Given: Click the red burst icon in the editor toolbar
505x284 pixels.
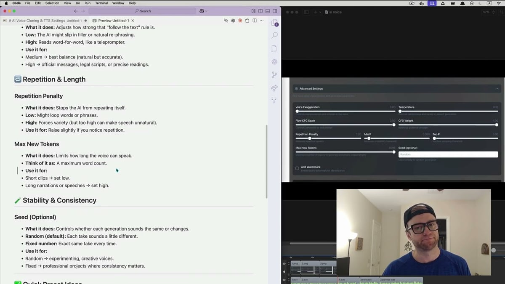Looking at the screenshot, I should tap(240, 20).
